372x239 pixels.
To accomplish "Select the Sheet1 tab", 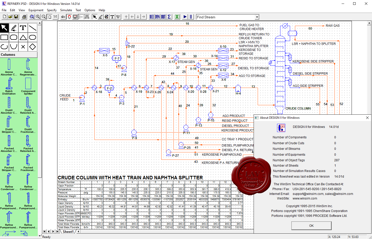I will pos(68,232).
